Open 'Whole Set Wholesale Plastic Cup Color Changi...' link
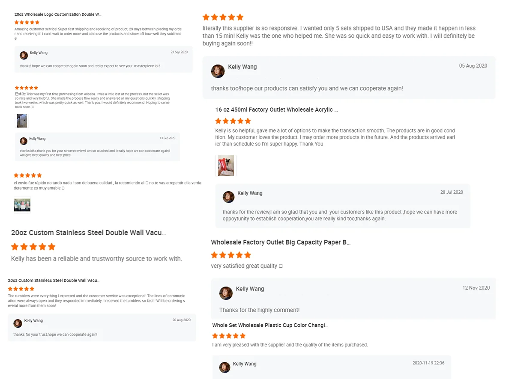Screen dimensions: 506x379 [270, 326]
